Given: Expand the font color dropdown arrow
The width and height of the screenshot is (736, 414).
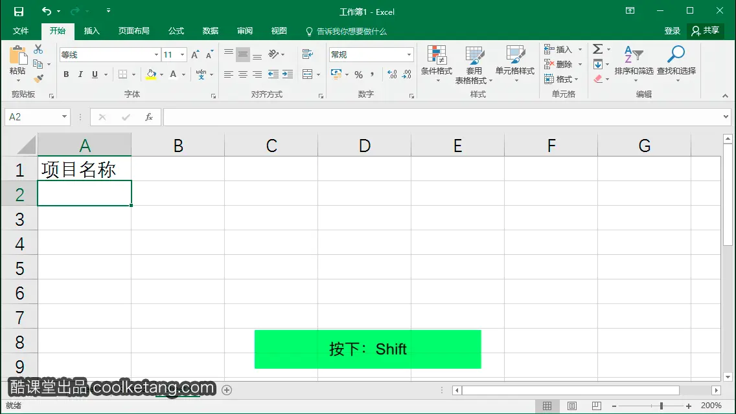Looking at the screenshot, I should pyautogui.click(x=183, y=74).
